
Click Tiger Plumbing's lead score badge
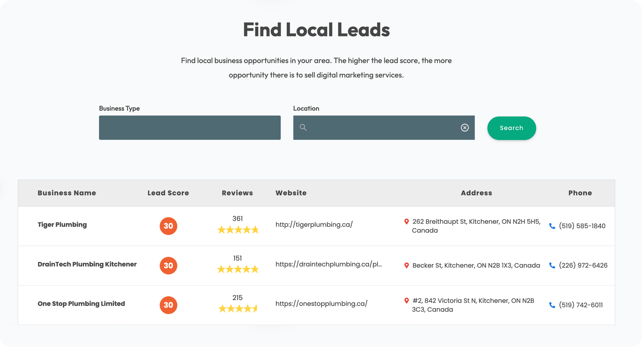(x=168, y=226)
